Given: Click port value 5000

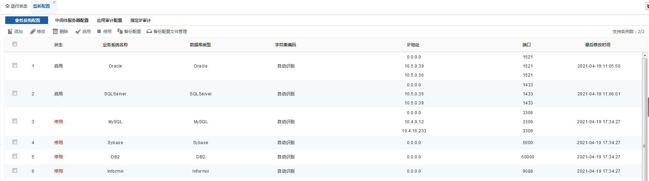Looking at the screenshot, I should point(528,143).
